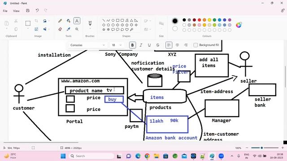
Task: Pick the red colour swatch
Action: click(x=199, y=20)
